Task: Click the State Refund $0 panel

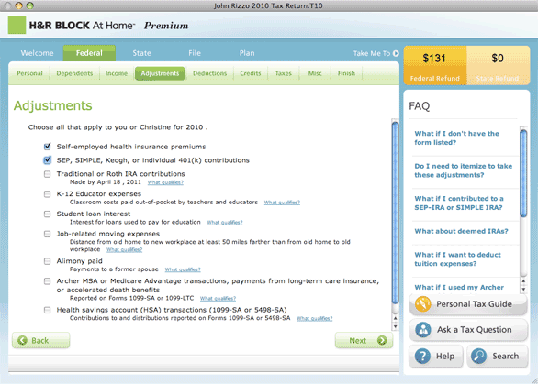Action: (498, 65)
